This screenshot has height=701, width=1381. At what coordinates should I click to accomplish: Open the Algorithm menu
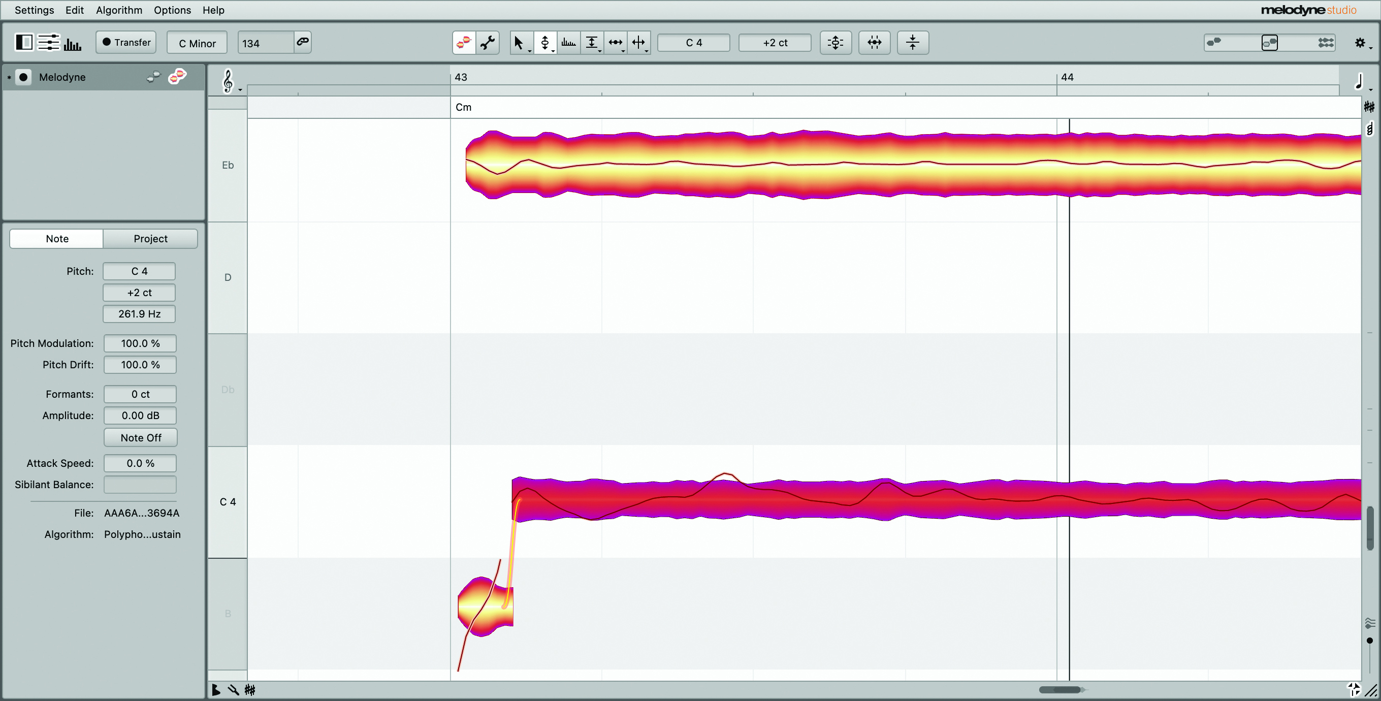tap(119, 10)
